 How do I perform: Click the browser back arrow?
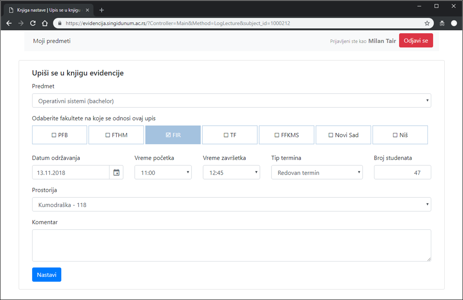tap(9, 23)
